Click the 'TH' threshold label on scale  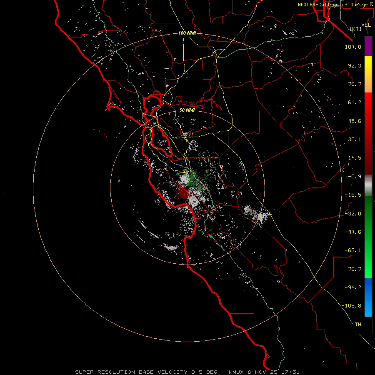[358, 324]
